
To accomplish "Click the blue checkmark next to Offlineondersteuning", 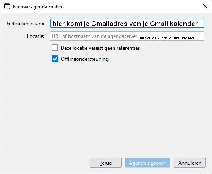I will point(55,59).
